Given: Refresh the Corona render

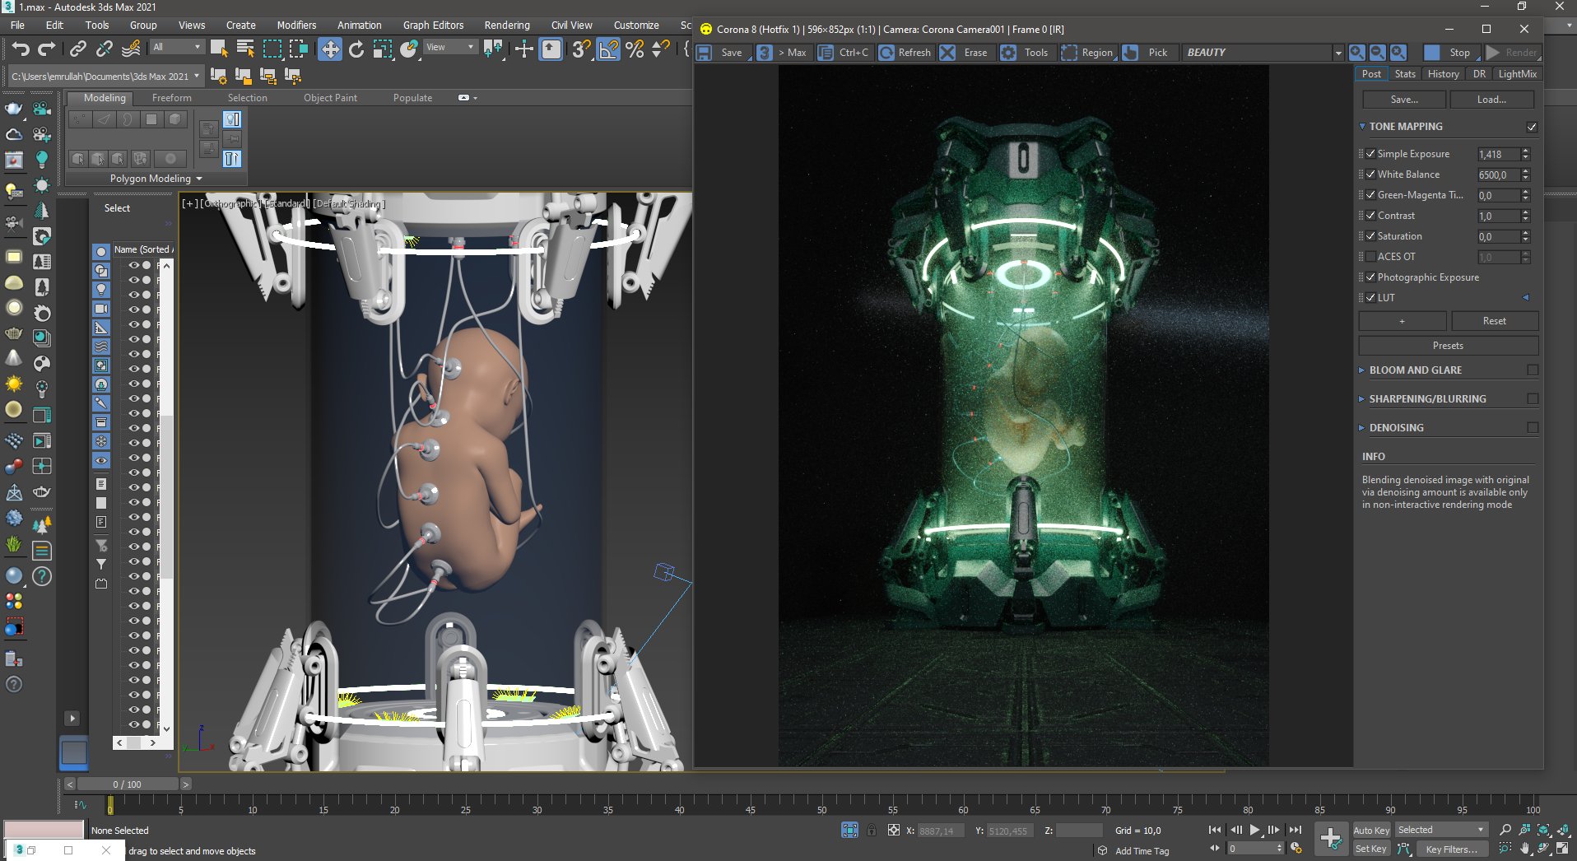Looking at the screenshot, I should point(905,53).
